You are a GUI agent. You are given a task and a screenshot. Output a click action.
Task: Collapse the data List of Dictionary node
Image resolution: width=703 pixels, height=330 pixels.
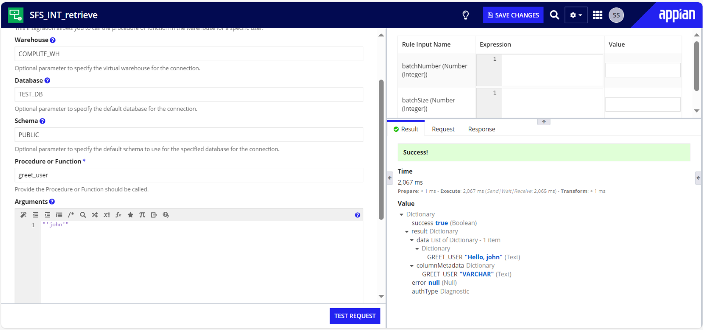coord(412,240)
